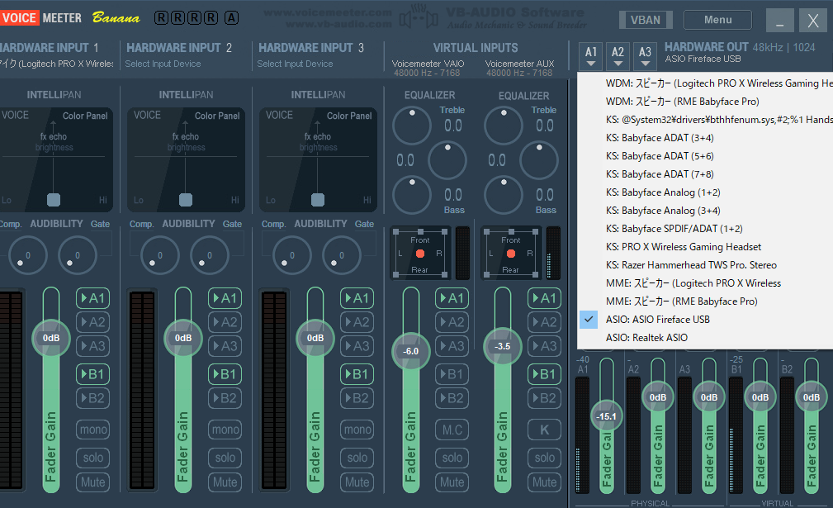Screen dimensions: 833x508
Task: Click Hardware Input 1 fader knob at 0dB
Action: tap(51, 338)
